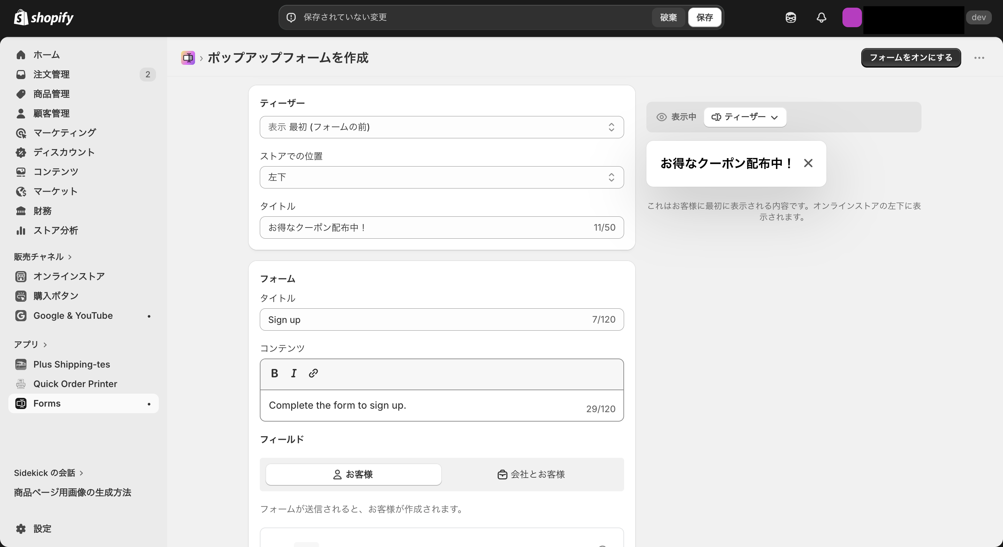
Task: Open the ティーザー preview selector
Action: click(x=744, y=117)
